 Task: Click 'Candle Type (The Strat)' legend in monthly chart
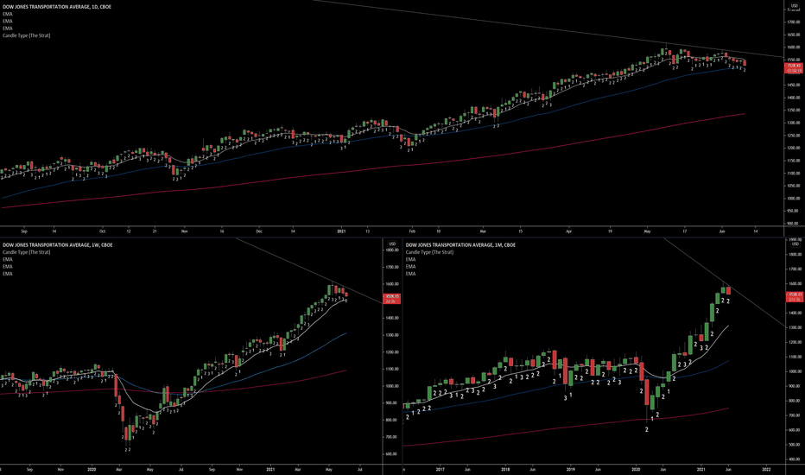point(430,252)
